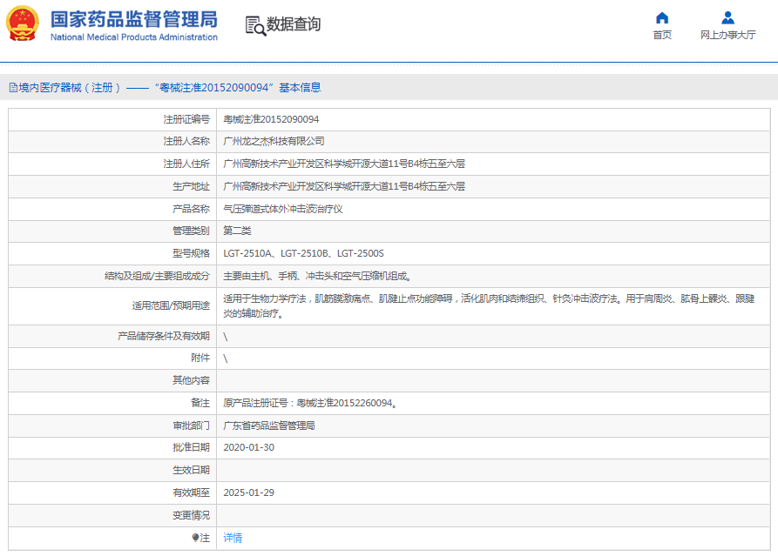The width and height of the screenshot is (778, 556).
Task: Click the expiry date 2025-01-29
Action: pyautogui.click(x=248, y=492)
